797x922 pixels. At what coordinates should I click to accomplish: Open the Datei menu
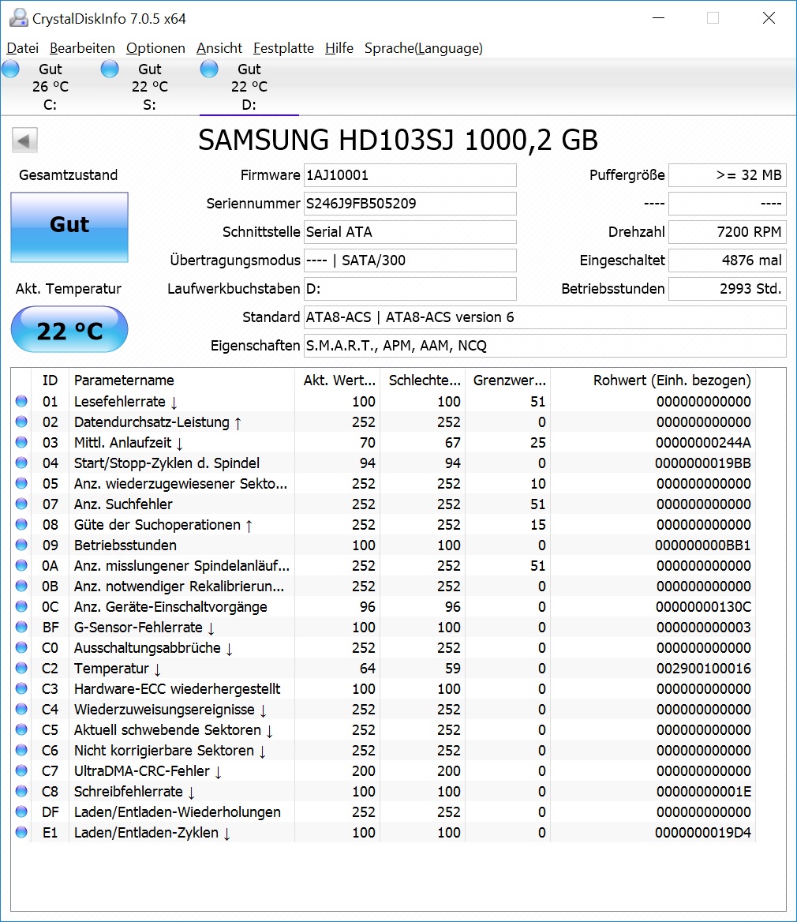click(22, 48)
